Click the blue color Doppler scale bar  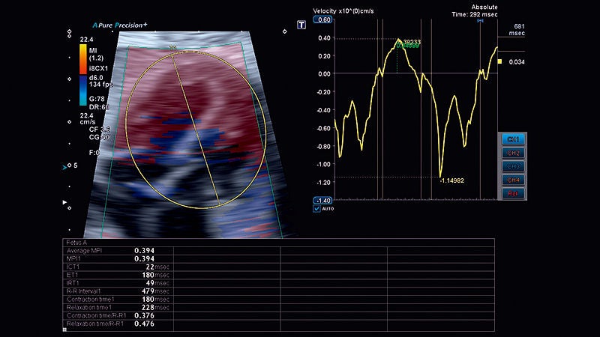coord(83,90)
